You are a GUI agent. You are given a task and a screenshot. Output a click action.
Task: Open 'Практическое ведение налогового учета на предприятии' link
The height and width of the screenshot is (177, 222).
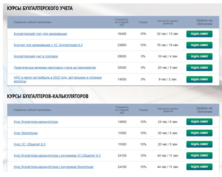pyautogui.click(x=55, y=68)
